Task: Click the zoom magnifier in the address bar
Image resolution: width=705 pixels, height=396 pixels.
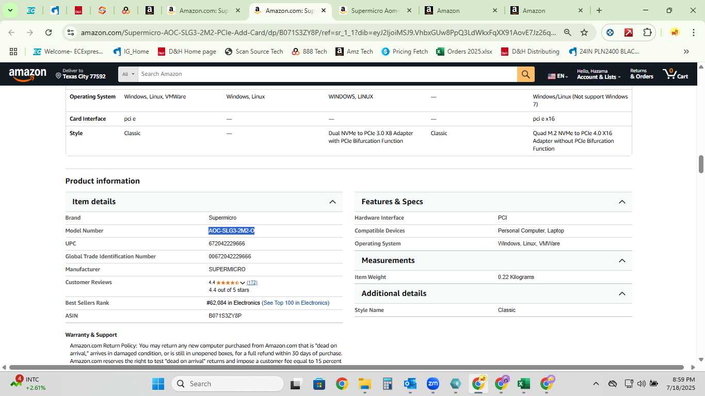Action: (x=567, y=32)
